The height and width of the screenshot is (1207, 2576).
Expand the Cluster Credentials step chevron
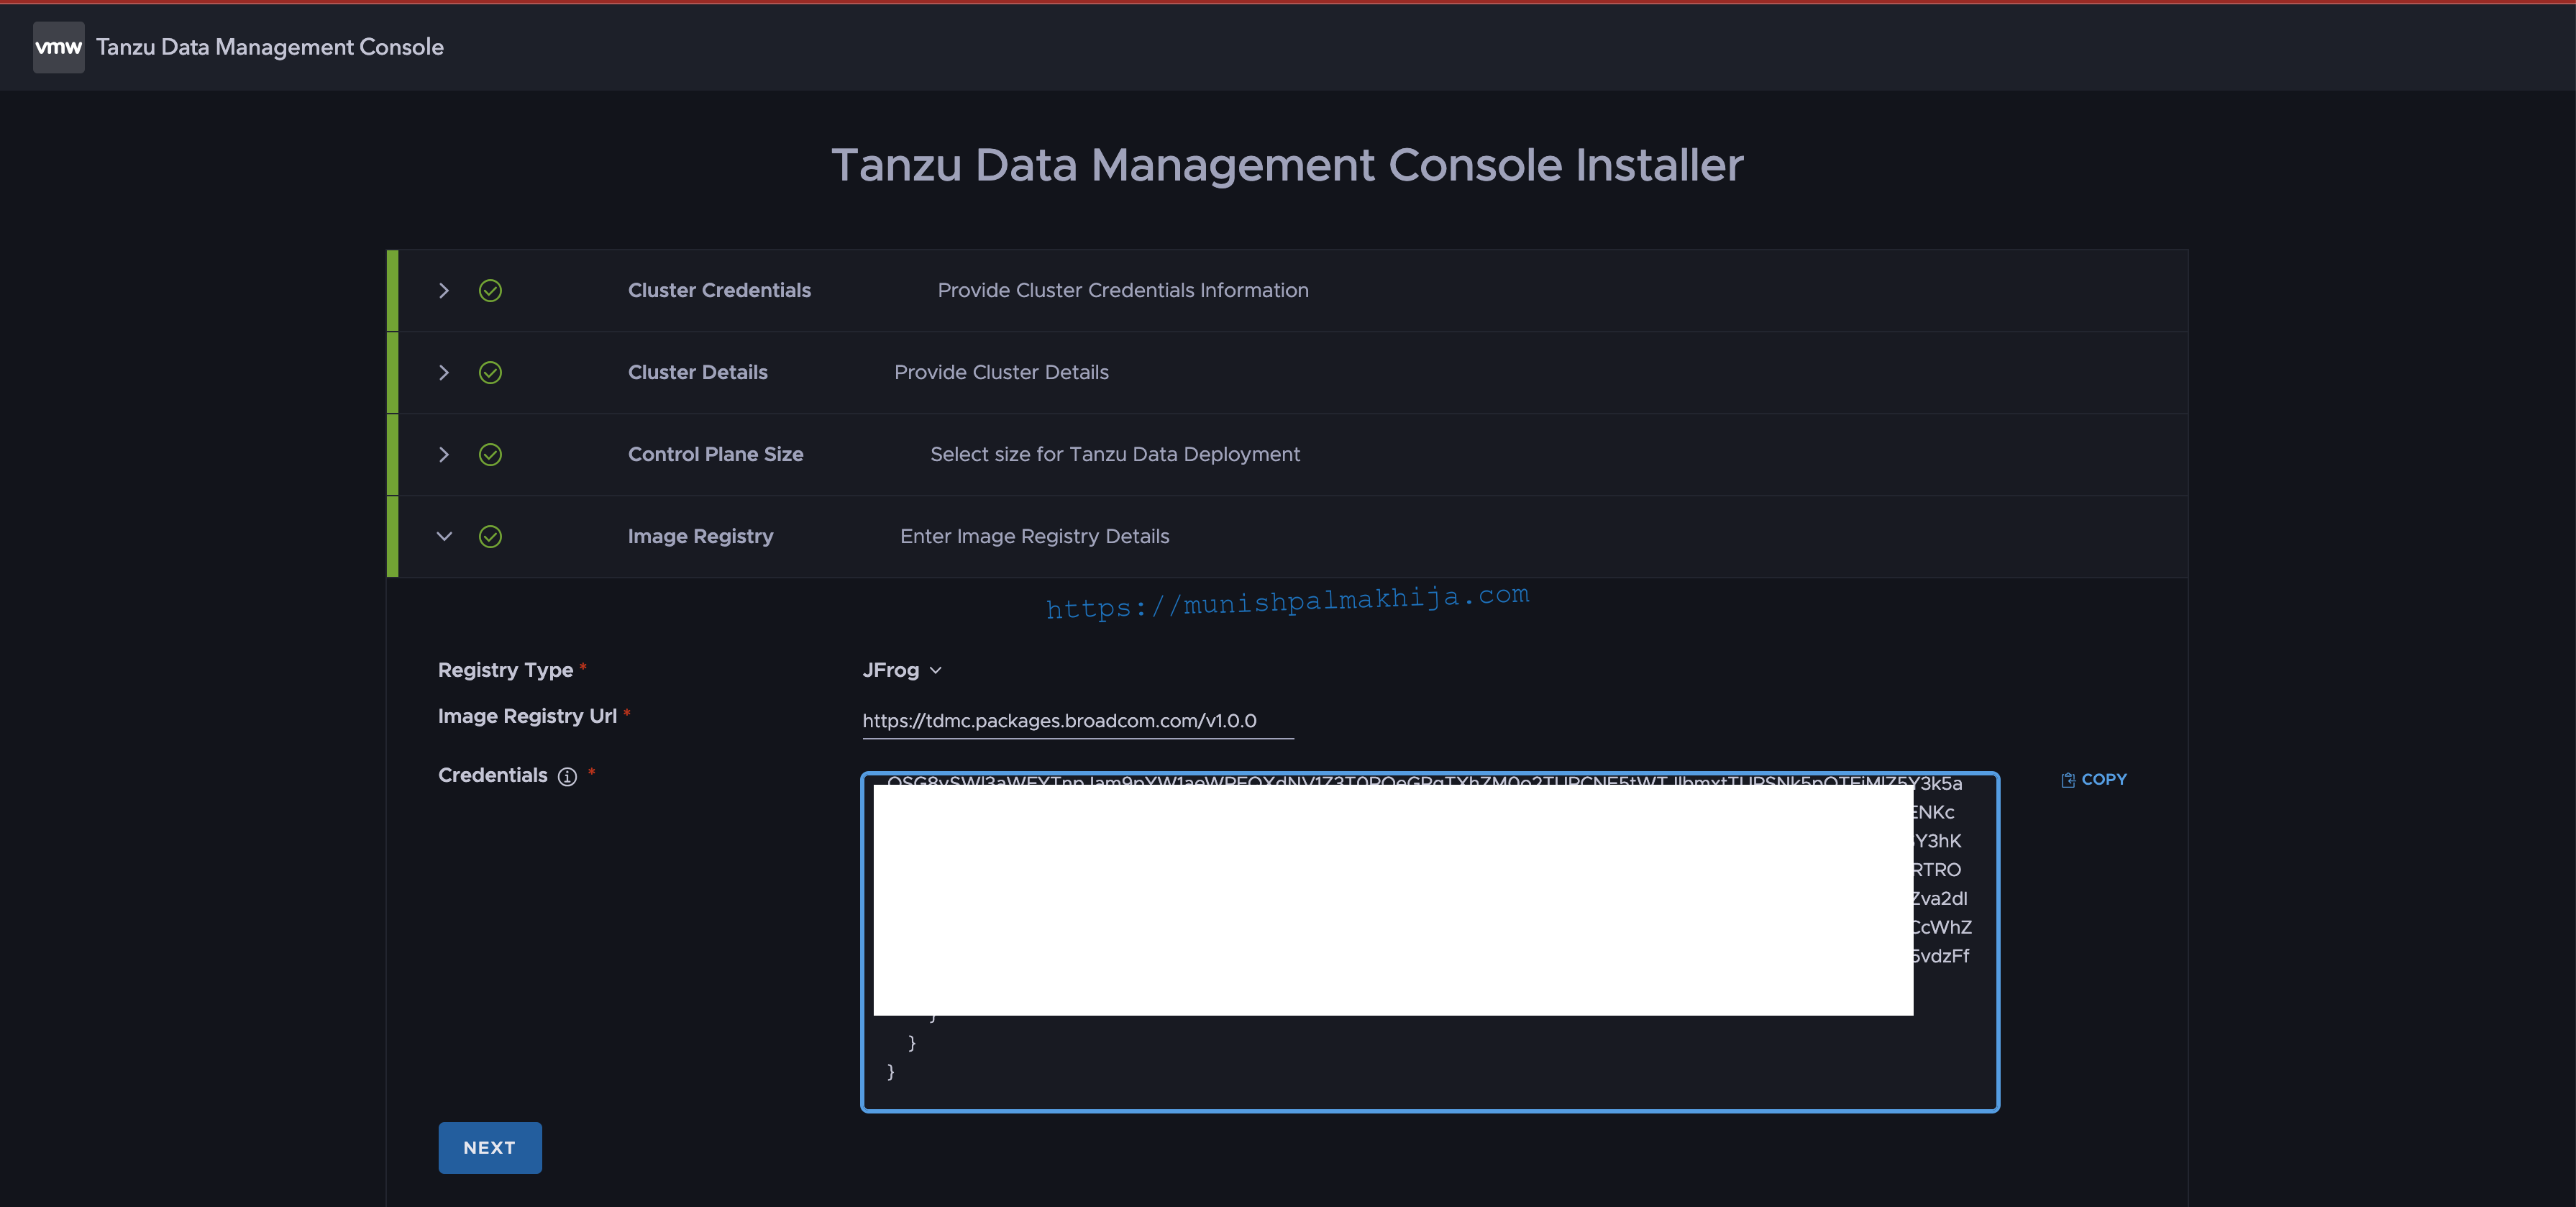click(444, 291)
